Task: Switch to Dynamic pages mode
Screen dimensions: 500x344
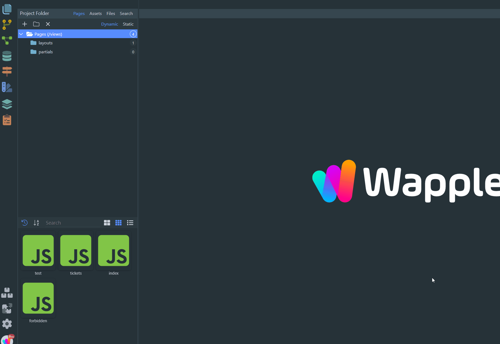Action: pyautogui.click(x=110, y=24)
